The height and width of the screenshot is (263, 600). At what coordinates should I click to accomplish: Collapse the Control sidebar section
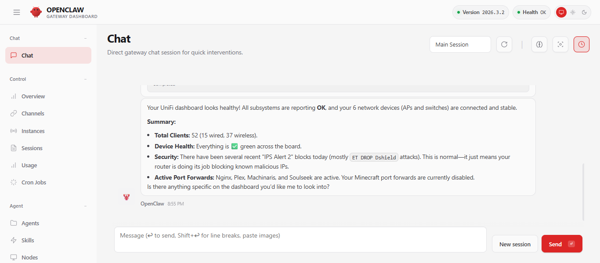[x=85, y=79]
